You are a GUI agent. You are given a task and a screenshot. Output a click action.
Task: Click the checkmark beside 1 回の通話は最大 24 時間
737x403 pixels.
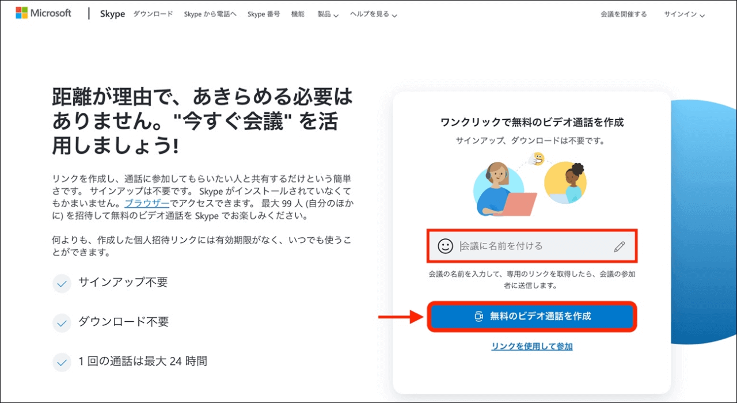[x=62, y=362]
